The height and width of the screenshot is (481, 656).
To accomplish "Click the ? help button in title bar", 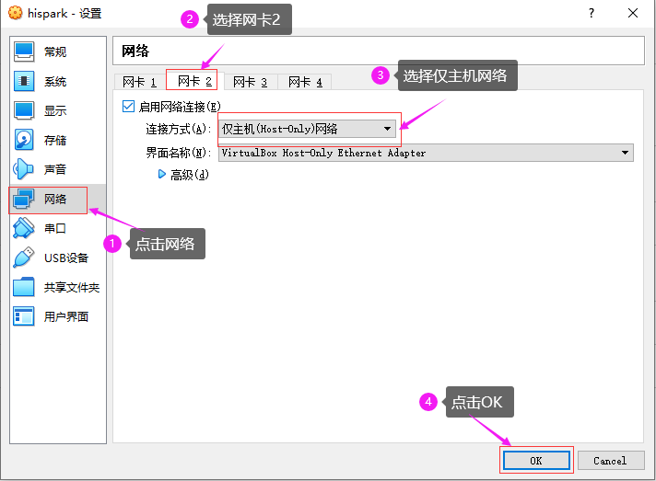I will (x=591, y=13).
